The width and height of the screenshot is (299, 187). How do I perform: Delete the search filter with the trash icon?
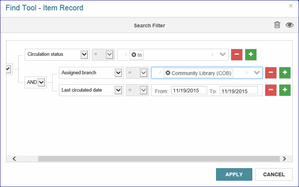point(277,25)
